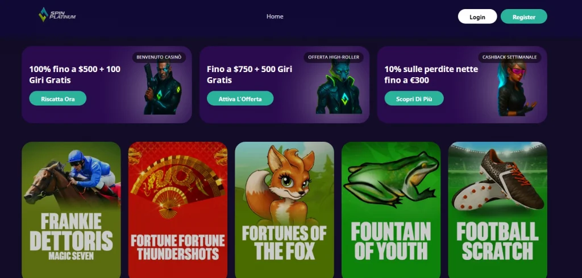Screen dimensions: 582x278
Task: Click the Spin Platinum logo
Action: click(x=57, y=15)
